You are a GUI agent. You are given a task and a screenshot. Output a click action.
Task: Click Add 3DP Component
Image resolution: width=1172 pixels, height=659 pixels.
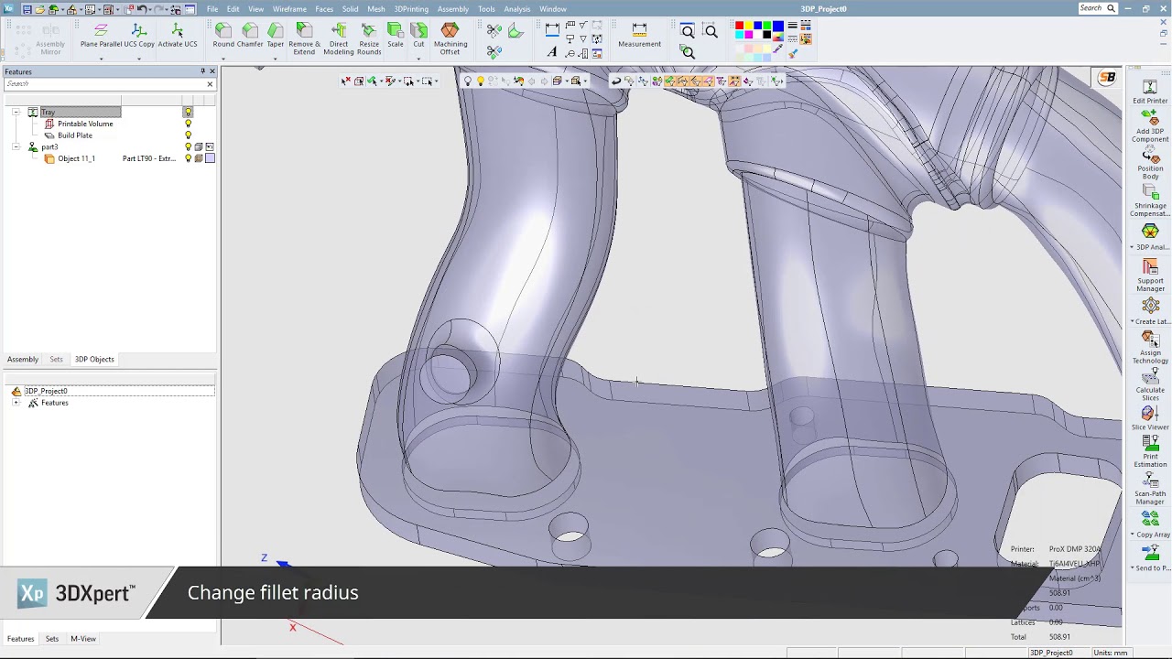(x=1150, y=126)
